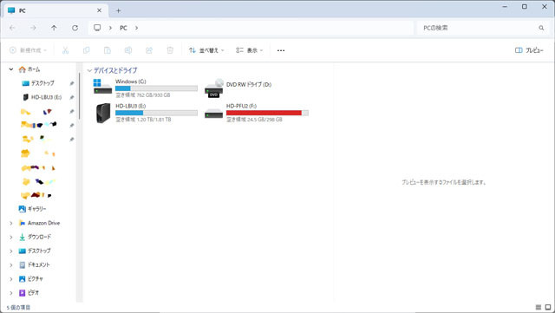Collapse the デバイスとドライブ group
The width and height of the screenshot is (555, 313).
pyautogui.click(x=89, y=70)
